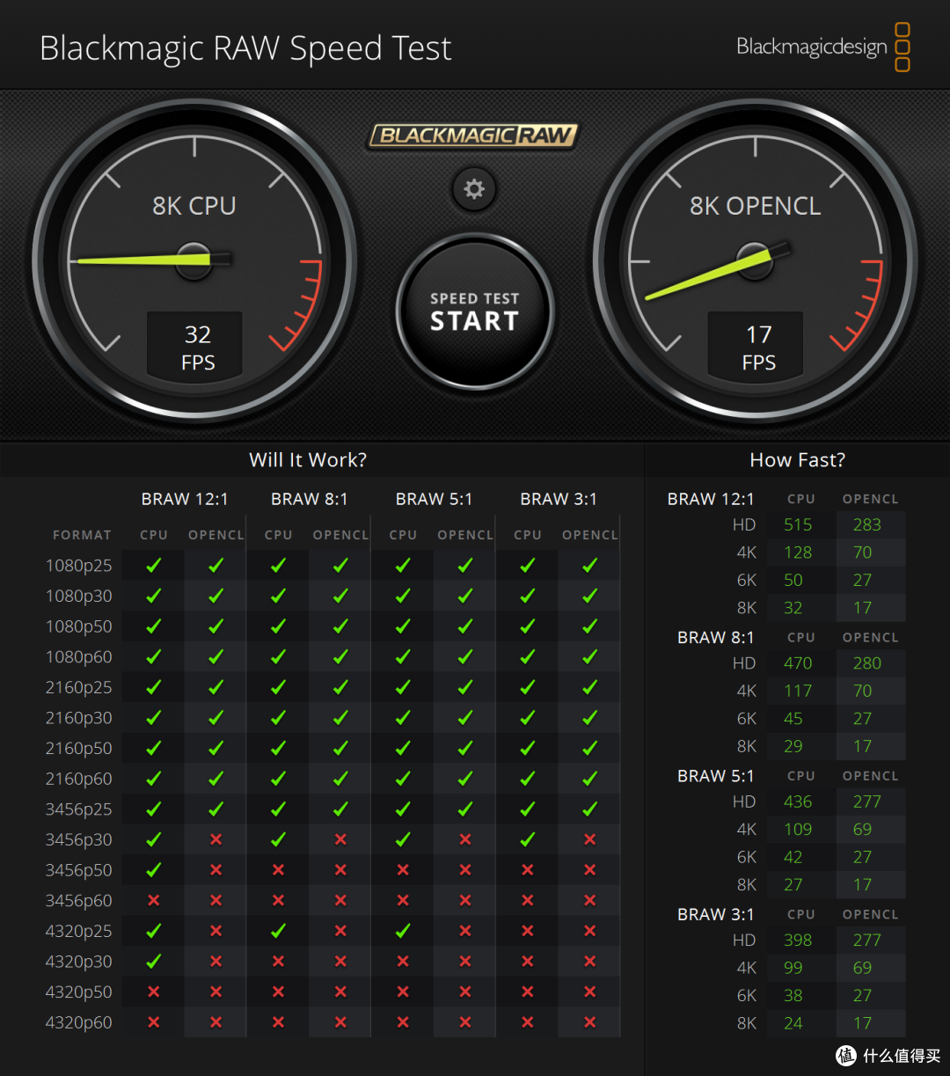Click 3456p50 BRAW 12:1 CPU check mark
The height and width of the screenshot is (1076, 950).
click(154, 870)
